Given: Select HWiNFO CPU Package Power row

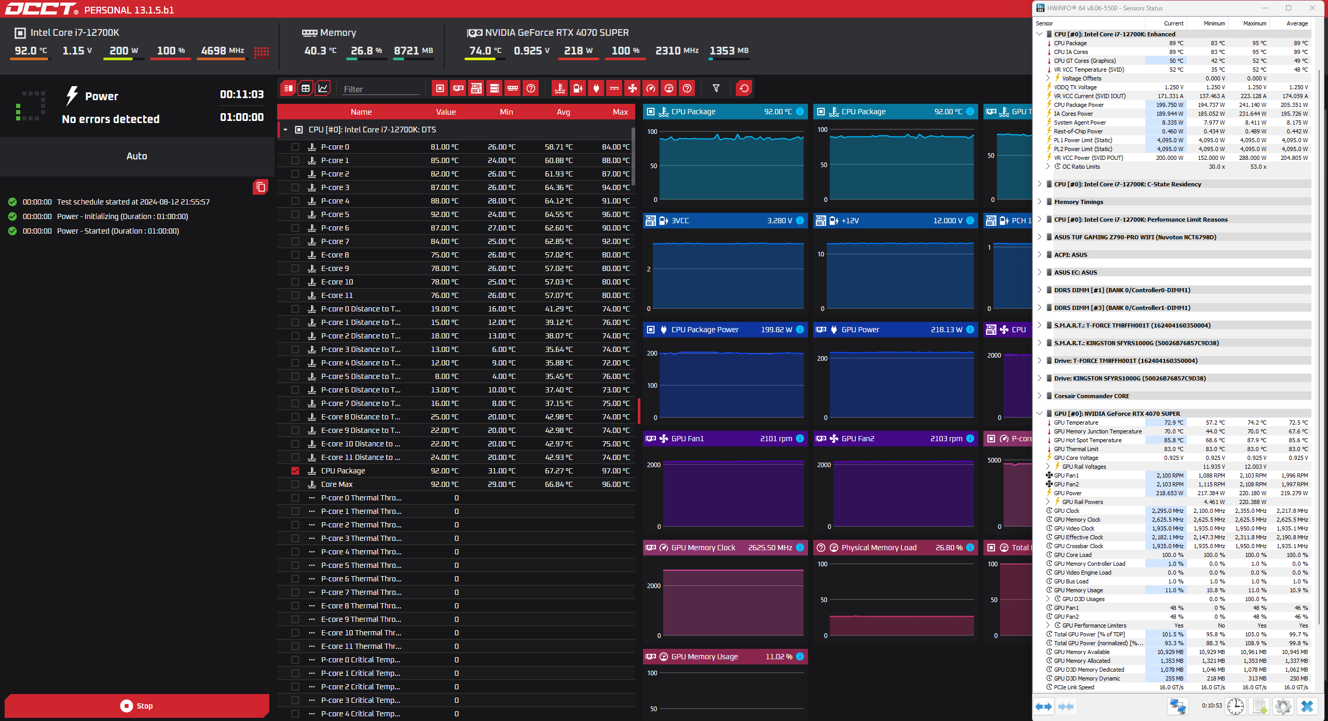Looking at the screenshot, I should click(1178, 105).
